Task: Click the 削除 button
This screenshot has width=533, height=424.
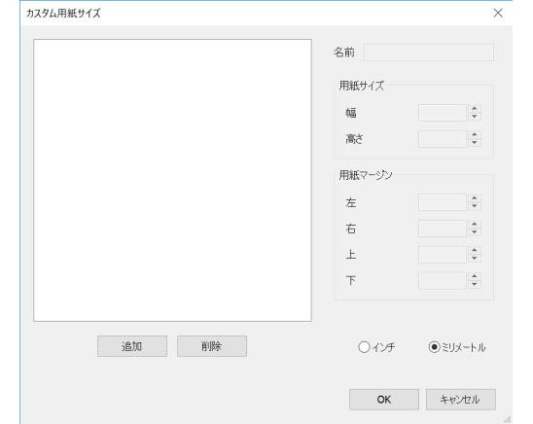Action: point(212,346)
